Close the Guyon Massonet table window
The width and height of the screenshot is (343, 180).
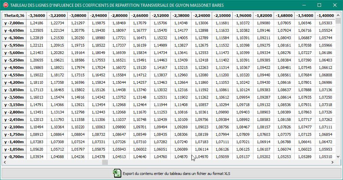(x=335, y=5)
